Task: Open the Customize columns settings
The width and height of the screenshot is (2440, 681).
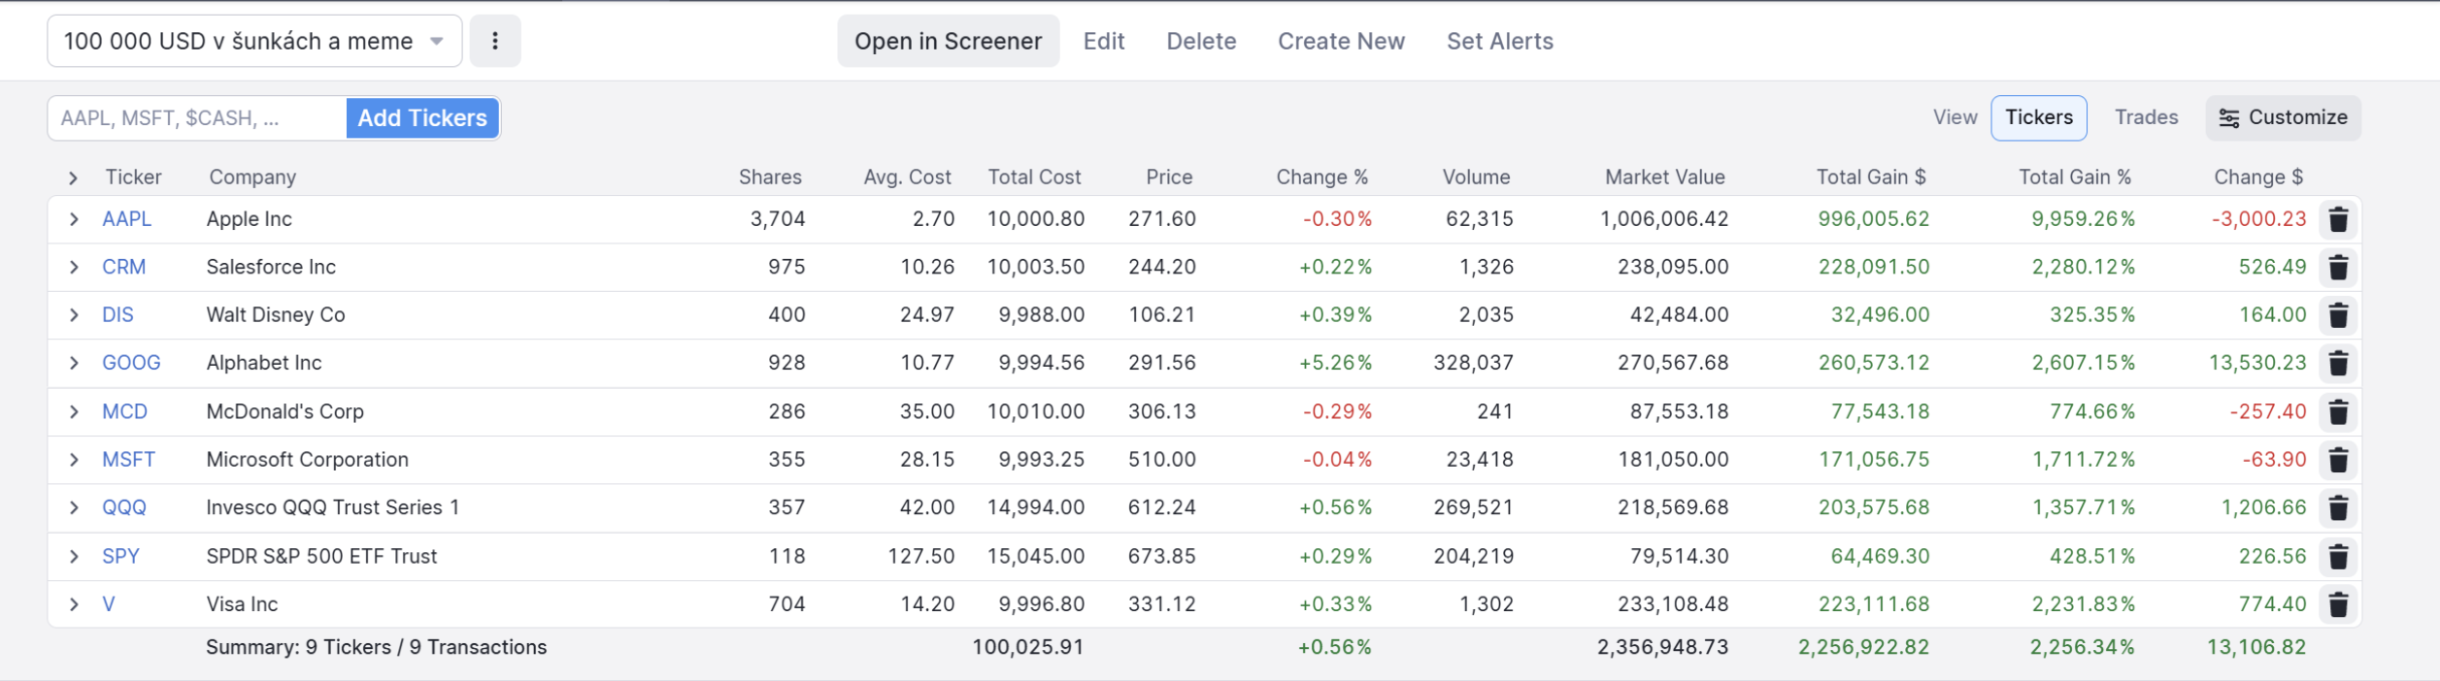Action: coord(2283,117)
